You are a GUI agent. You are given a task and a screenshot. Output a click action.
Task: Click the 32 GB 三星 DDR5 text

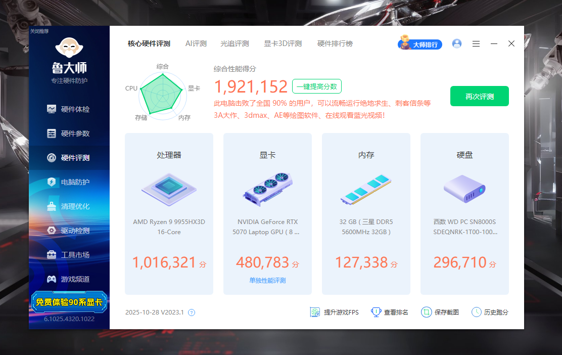(366, 227)
